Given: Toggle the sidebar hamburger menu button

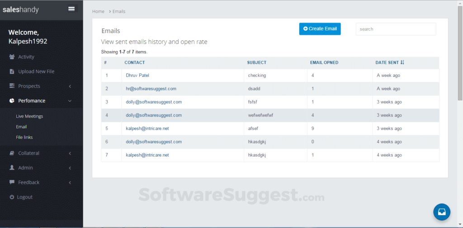Looking at the screenshot, I should [71, 9].
